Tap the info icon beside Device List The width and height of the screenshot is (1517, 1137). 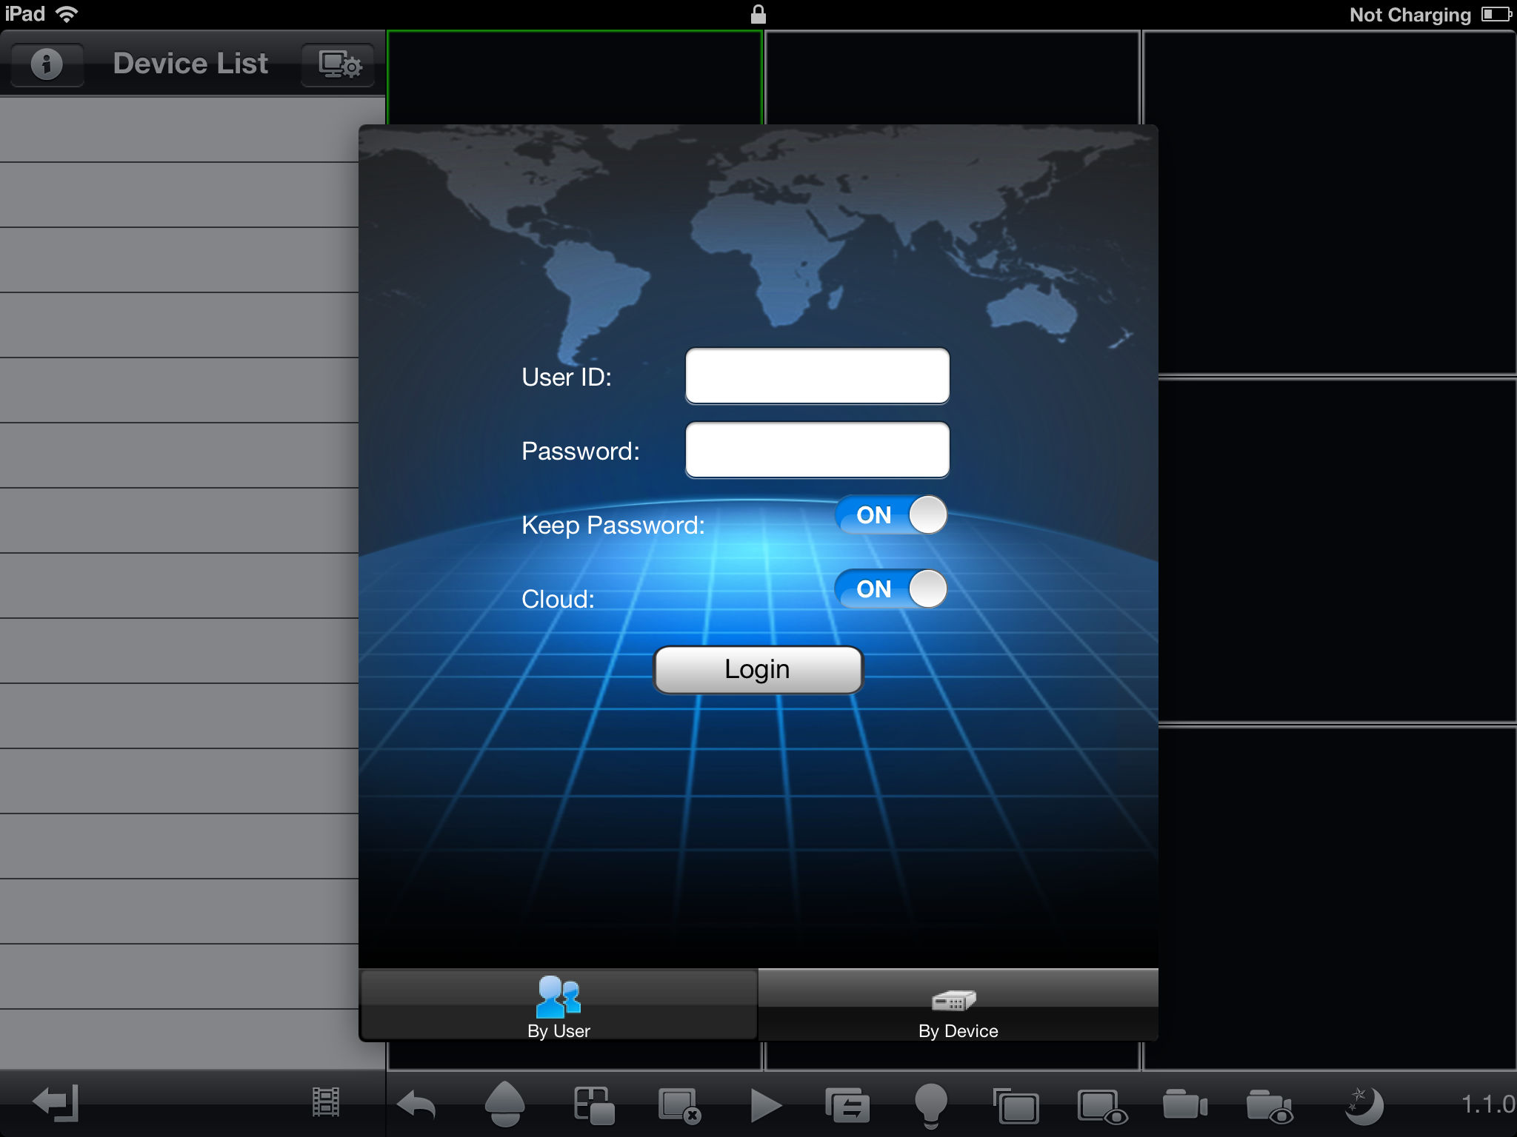click(47, 64)
